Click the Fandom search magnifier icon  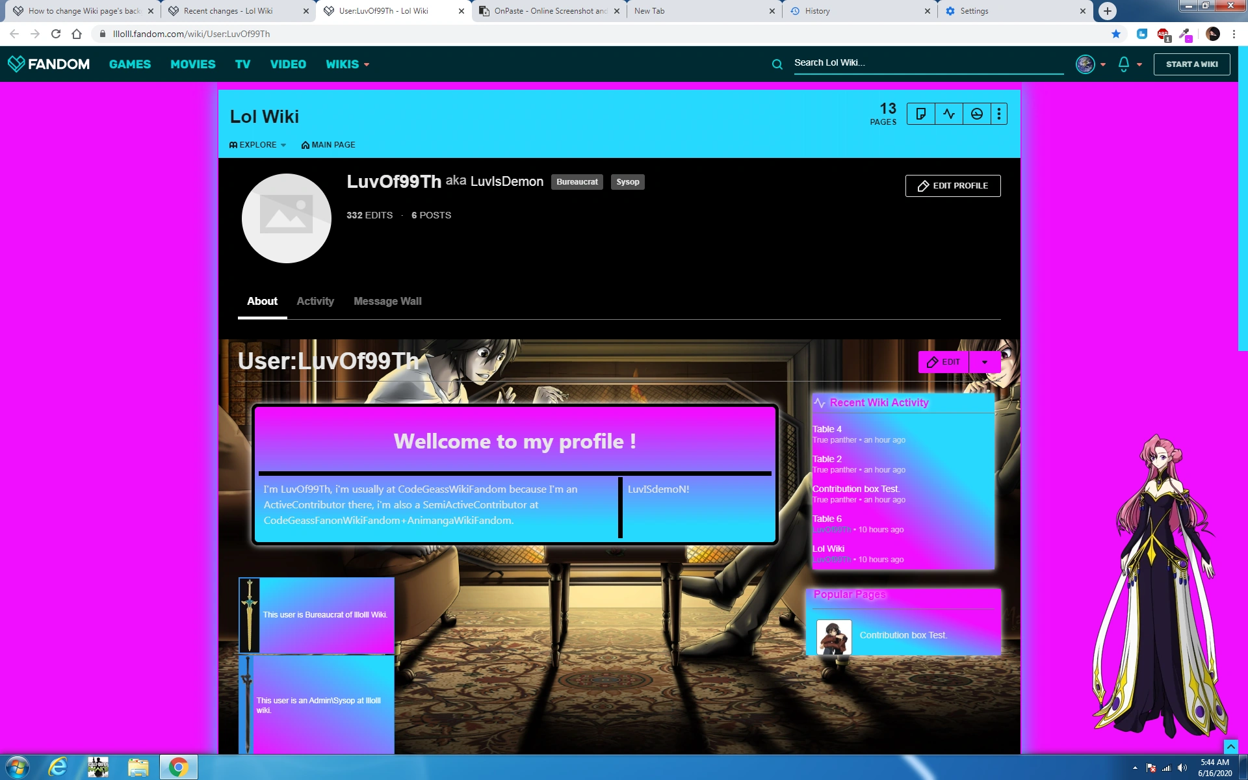pos(777,64)
